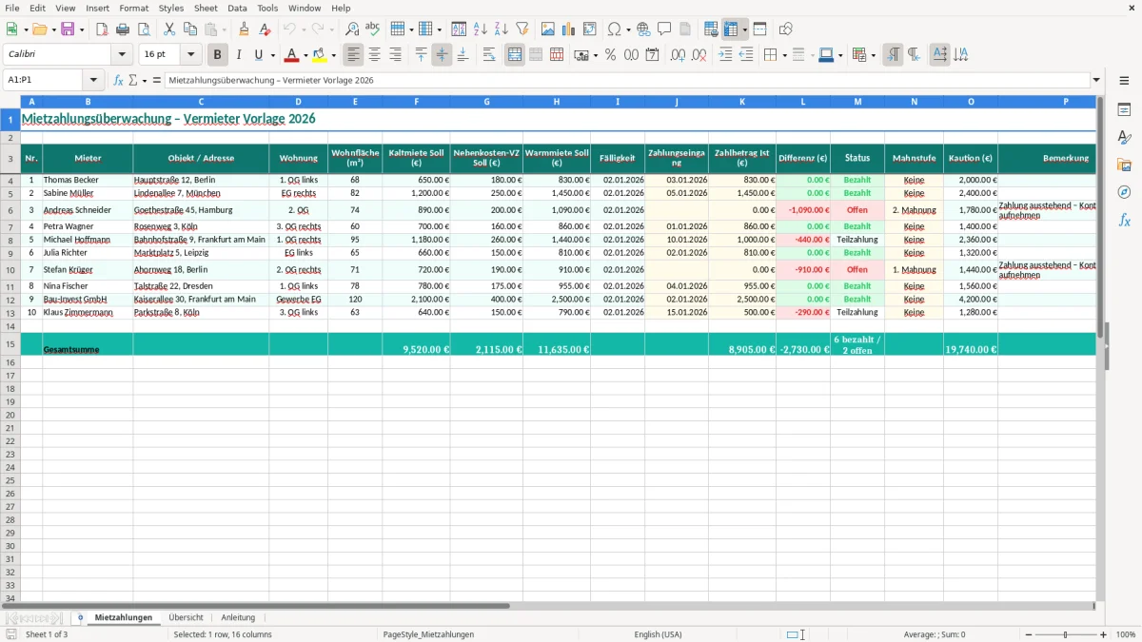1142x642 pixels.
Task: Click the Copy icon
Action: (190, 29)
